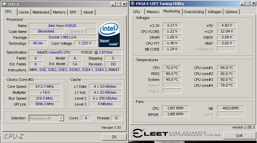Click the EVGA E-LEET title bar icon
Viewport: 257px width, 143px height.
(x=133, y=4)
